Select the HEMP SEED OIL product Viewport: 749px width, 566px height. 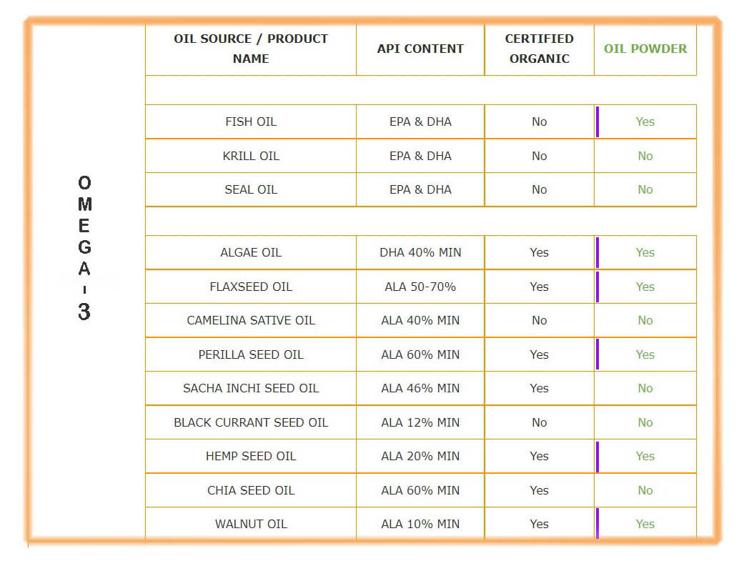pos(251,456)
